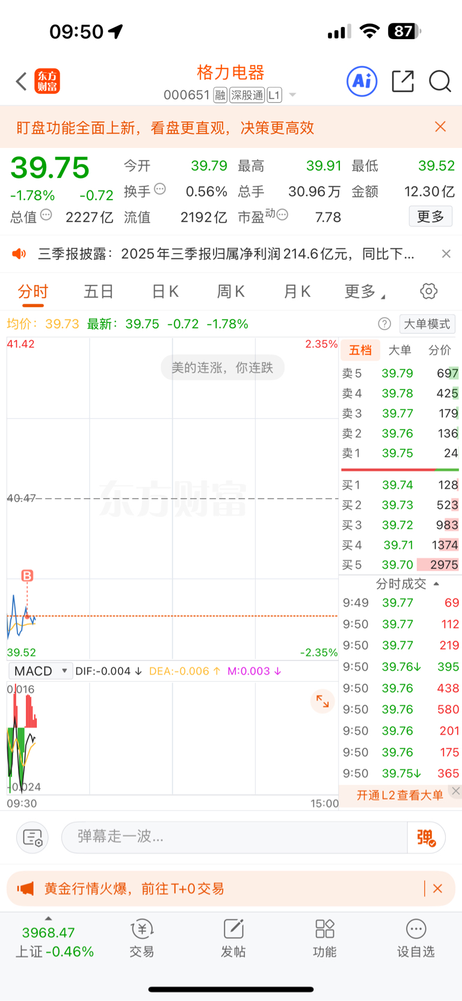Open the MACD indicator dropdown

(40, 671)
